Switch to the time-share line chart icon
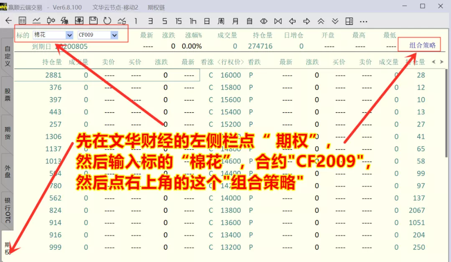Viewport: 451px width, 262px height. pyautogui.click(x=36, y=21)
